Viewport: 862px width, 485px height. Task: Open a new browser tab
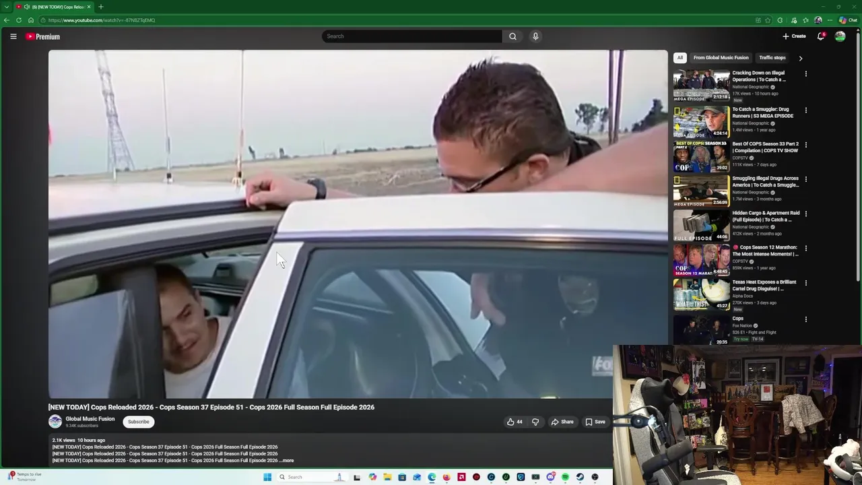click(x=100, y=7)
